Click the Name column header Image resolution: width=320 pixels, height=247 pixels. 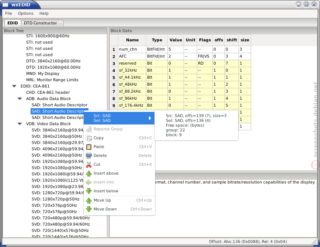tap(132, 40)
